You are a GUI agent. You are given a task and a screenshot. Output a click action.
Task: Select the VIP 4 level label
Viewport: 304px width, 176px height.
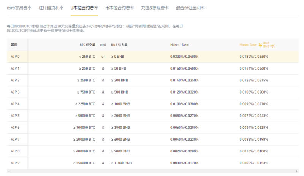15,104
